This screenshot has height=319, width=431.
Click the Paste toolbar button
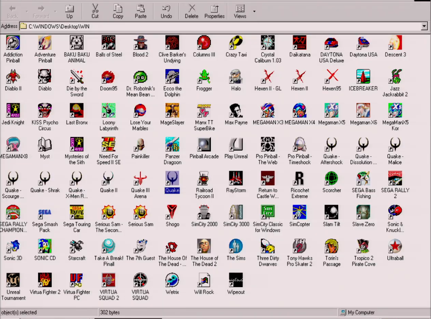[140, 11]
